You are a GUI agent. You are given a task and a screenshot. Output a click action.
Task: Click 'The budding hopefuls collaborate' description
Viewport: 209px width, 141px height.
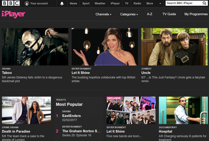103,79
